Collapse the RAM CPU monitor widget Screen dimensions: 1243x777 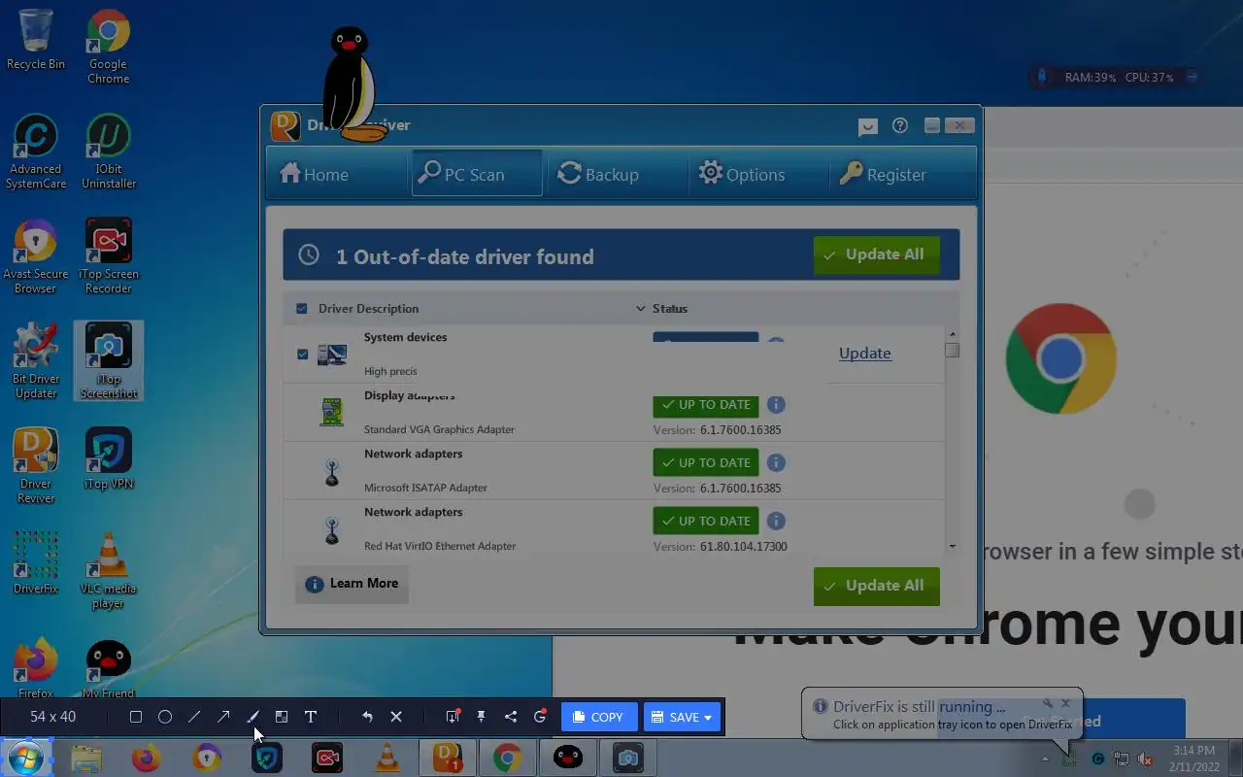(x=1193, y=77)
